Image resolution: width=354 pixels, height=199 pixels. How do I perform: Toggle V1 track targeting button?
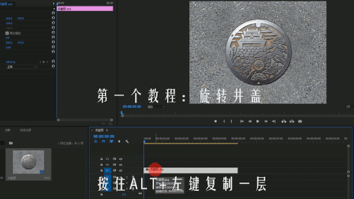pyautogui.click(x=107, y=170)
